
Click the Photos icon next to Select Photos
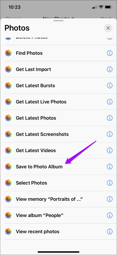(8, 183)
